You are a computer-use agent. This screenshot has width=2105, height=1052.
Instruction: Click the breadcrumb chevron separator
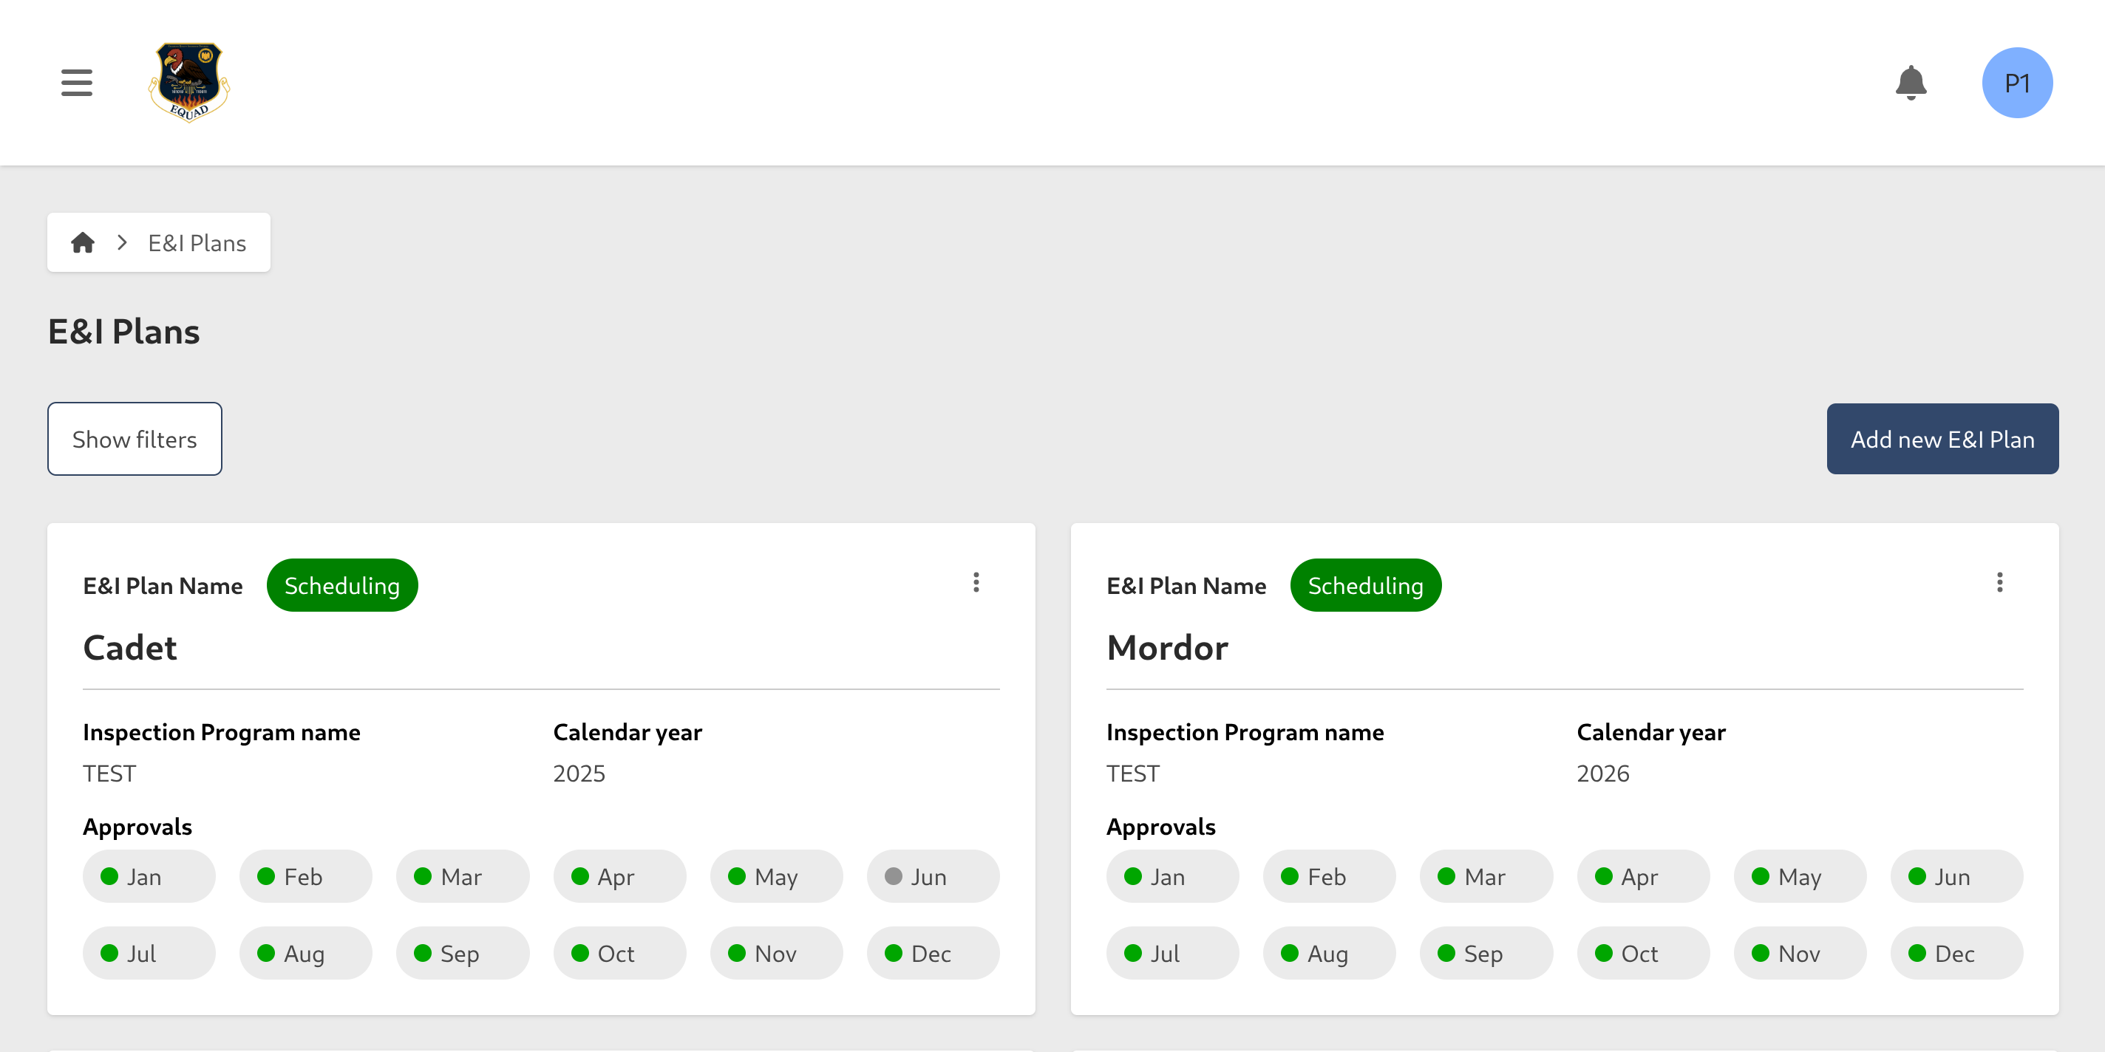[x=123, y=242]
